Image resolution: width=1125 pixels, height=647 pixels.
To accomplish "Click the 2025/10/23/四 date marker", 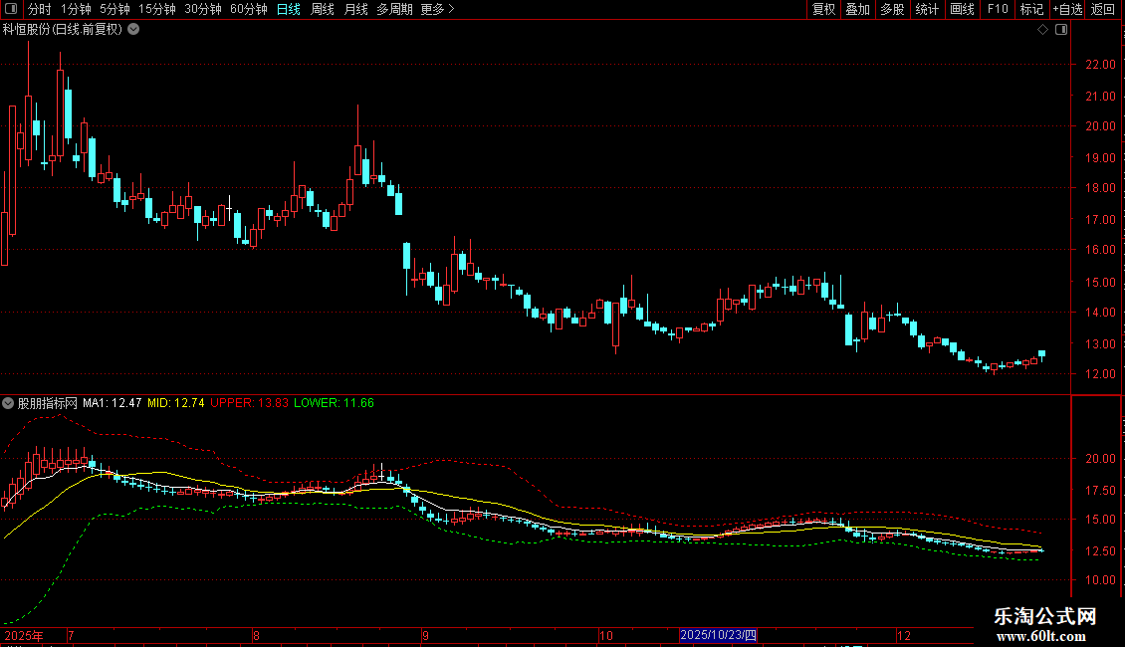I will (x=718, y=635).
